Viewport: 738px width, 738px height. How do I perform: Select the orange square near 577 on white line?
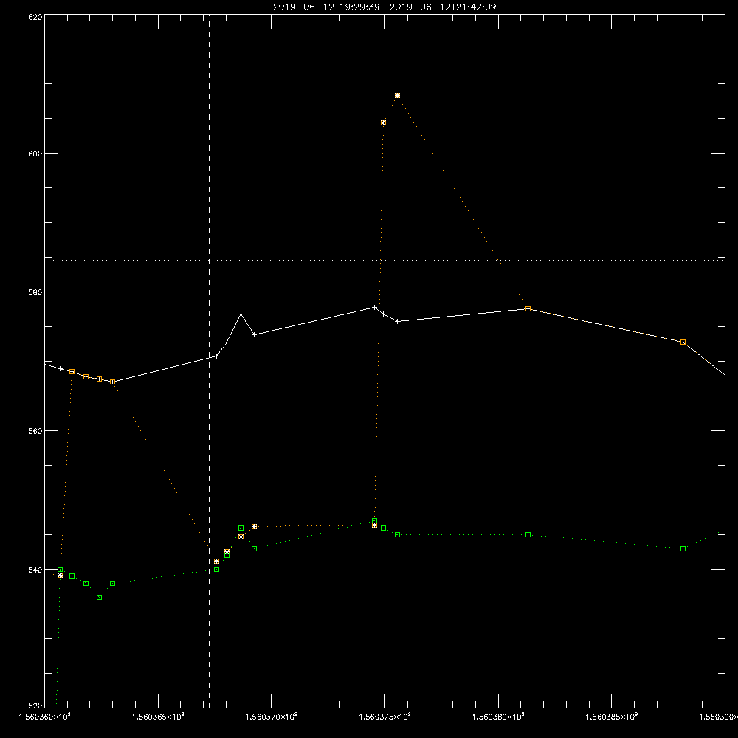528,308
